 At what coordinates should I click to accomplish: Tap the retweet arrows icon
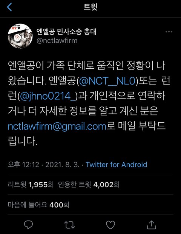69,225
